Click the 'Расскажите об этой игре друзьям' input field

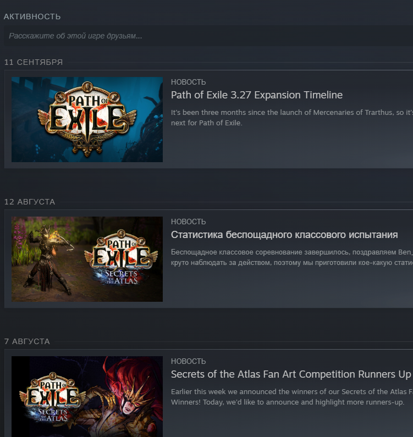tap(208, 36)
